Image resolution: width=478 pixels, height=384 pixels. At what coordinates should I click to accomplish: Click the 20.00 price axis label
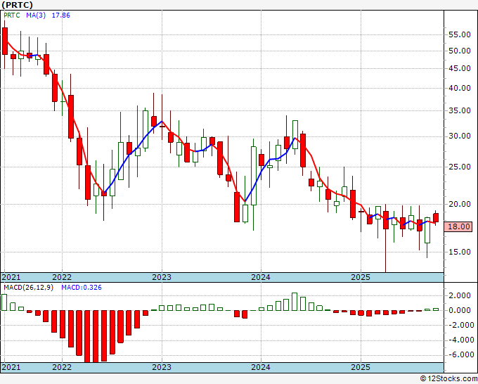(460, 205)
